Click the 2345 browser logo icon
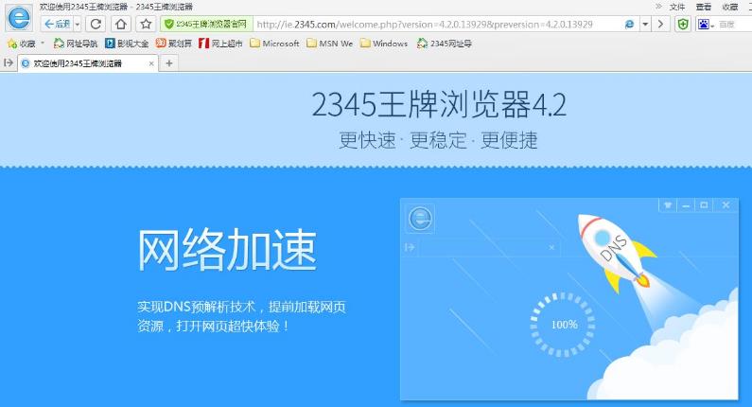Viewport: 752px width, 407px height. [x=19, y=18]
